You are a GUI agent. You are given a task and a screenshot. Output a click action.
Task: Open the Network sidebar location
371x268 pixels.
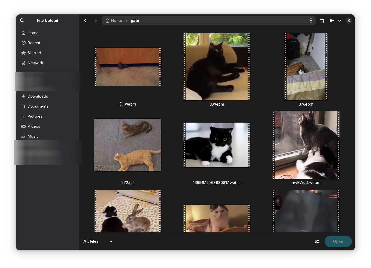point(47,63)
